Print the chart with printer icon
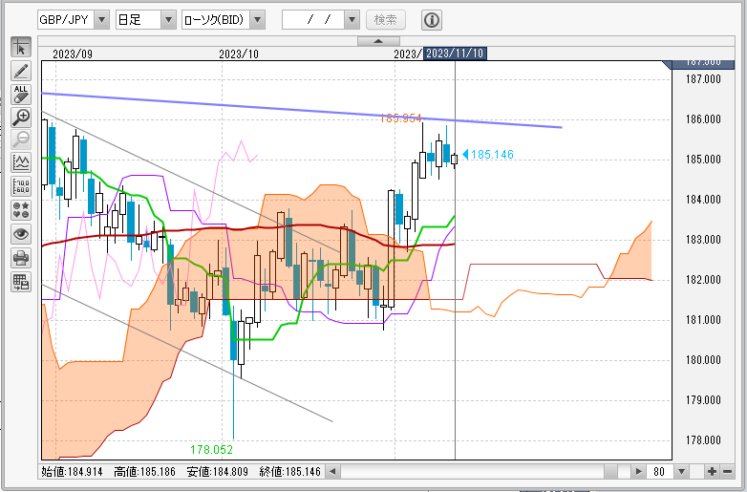Image resolution: width=747 pixels, height=492 pixels. 21,258
